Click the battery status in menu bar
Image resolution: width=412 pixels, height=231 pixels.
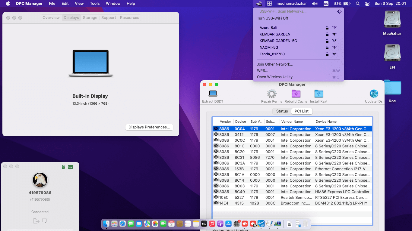(342, 4)
